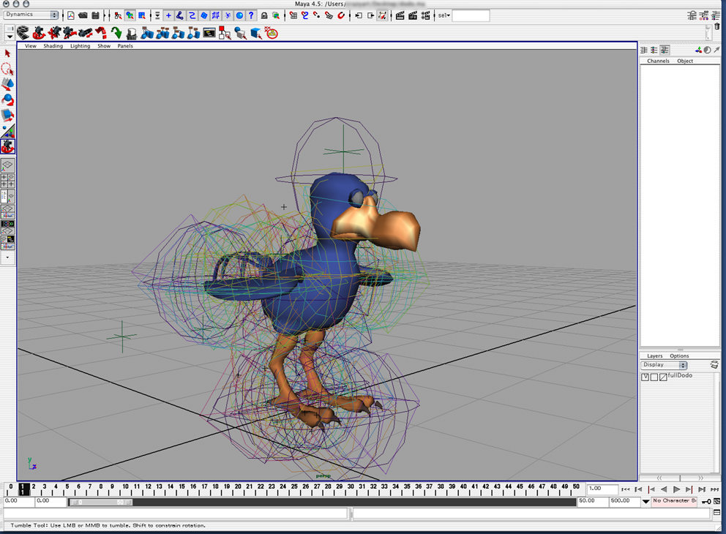
Task: Open the Dynamics menu set dropdown
Action: (32, 15)
